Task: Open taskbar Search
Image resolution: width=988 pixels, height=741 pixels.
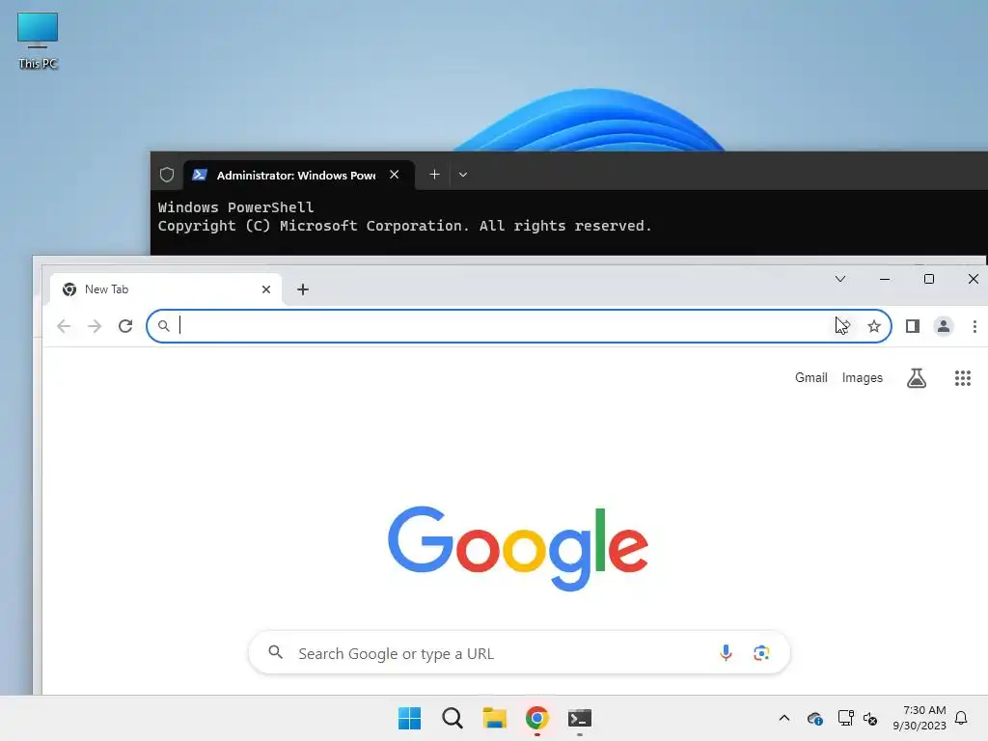Action: pos(452,718)
